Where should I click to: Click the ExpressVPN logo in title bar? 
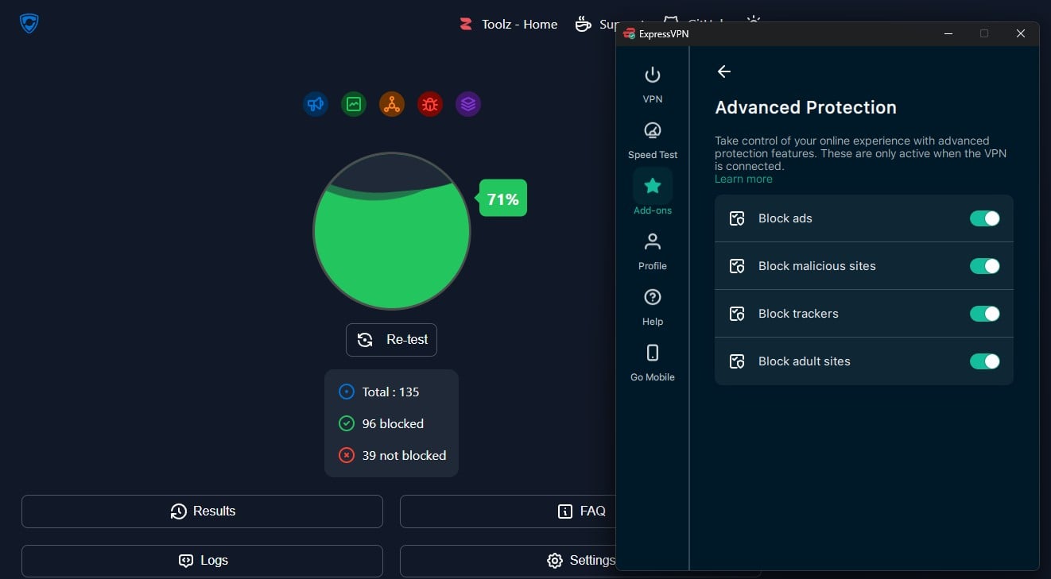[x=629, y=33]
